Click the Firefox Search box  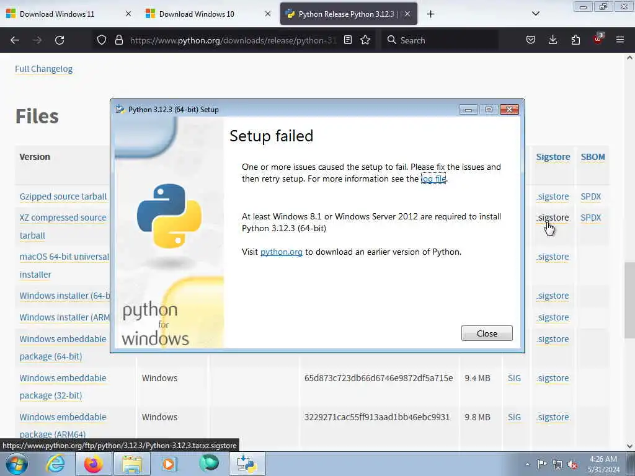pyautogui.click(x=440, y=40)
